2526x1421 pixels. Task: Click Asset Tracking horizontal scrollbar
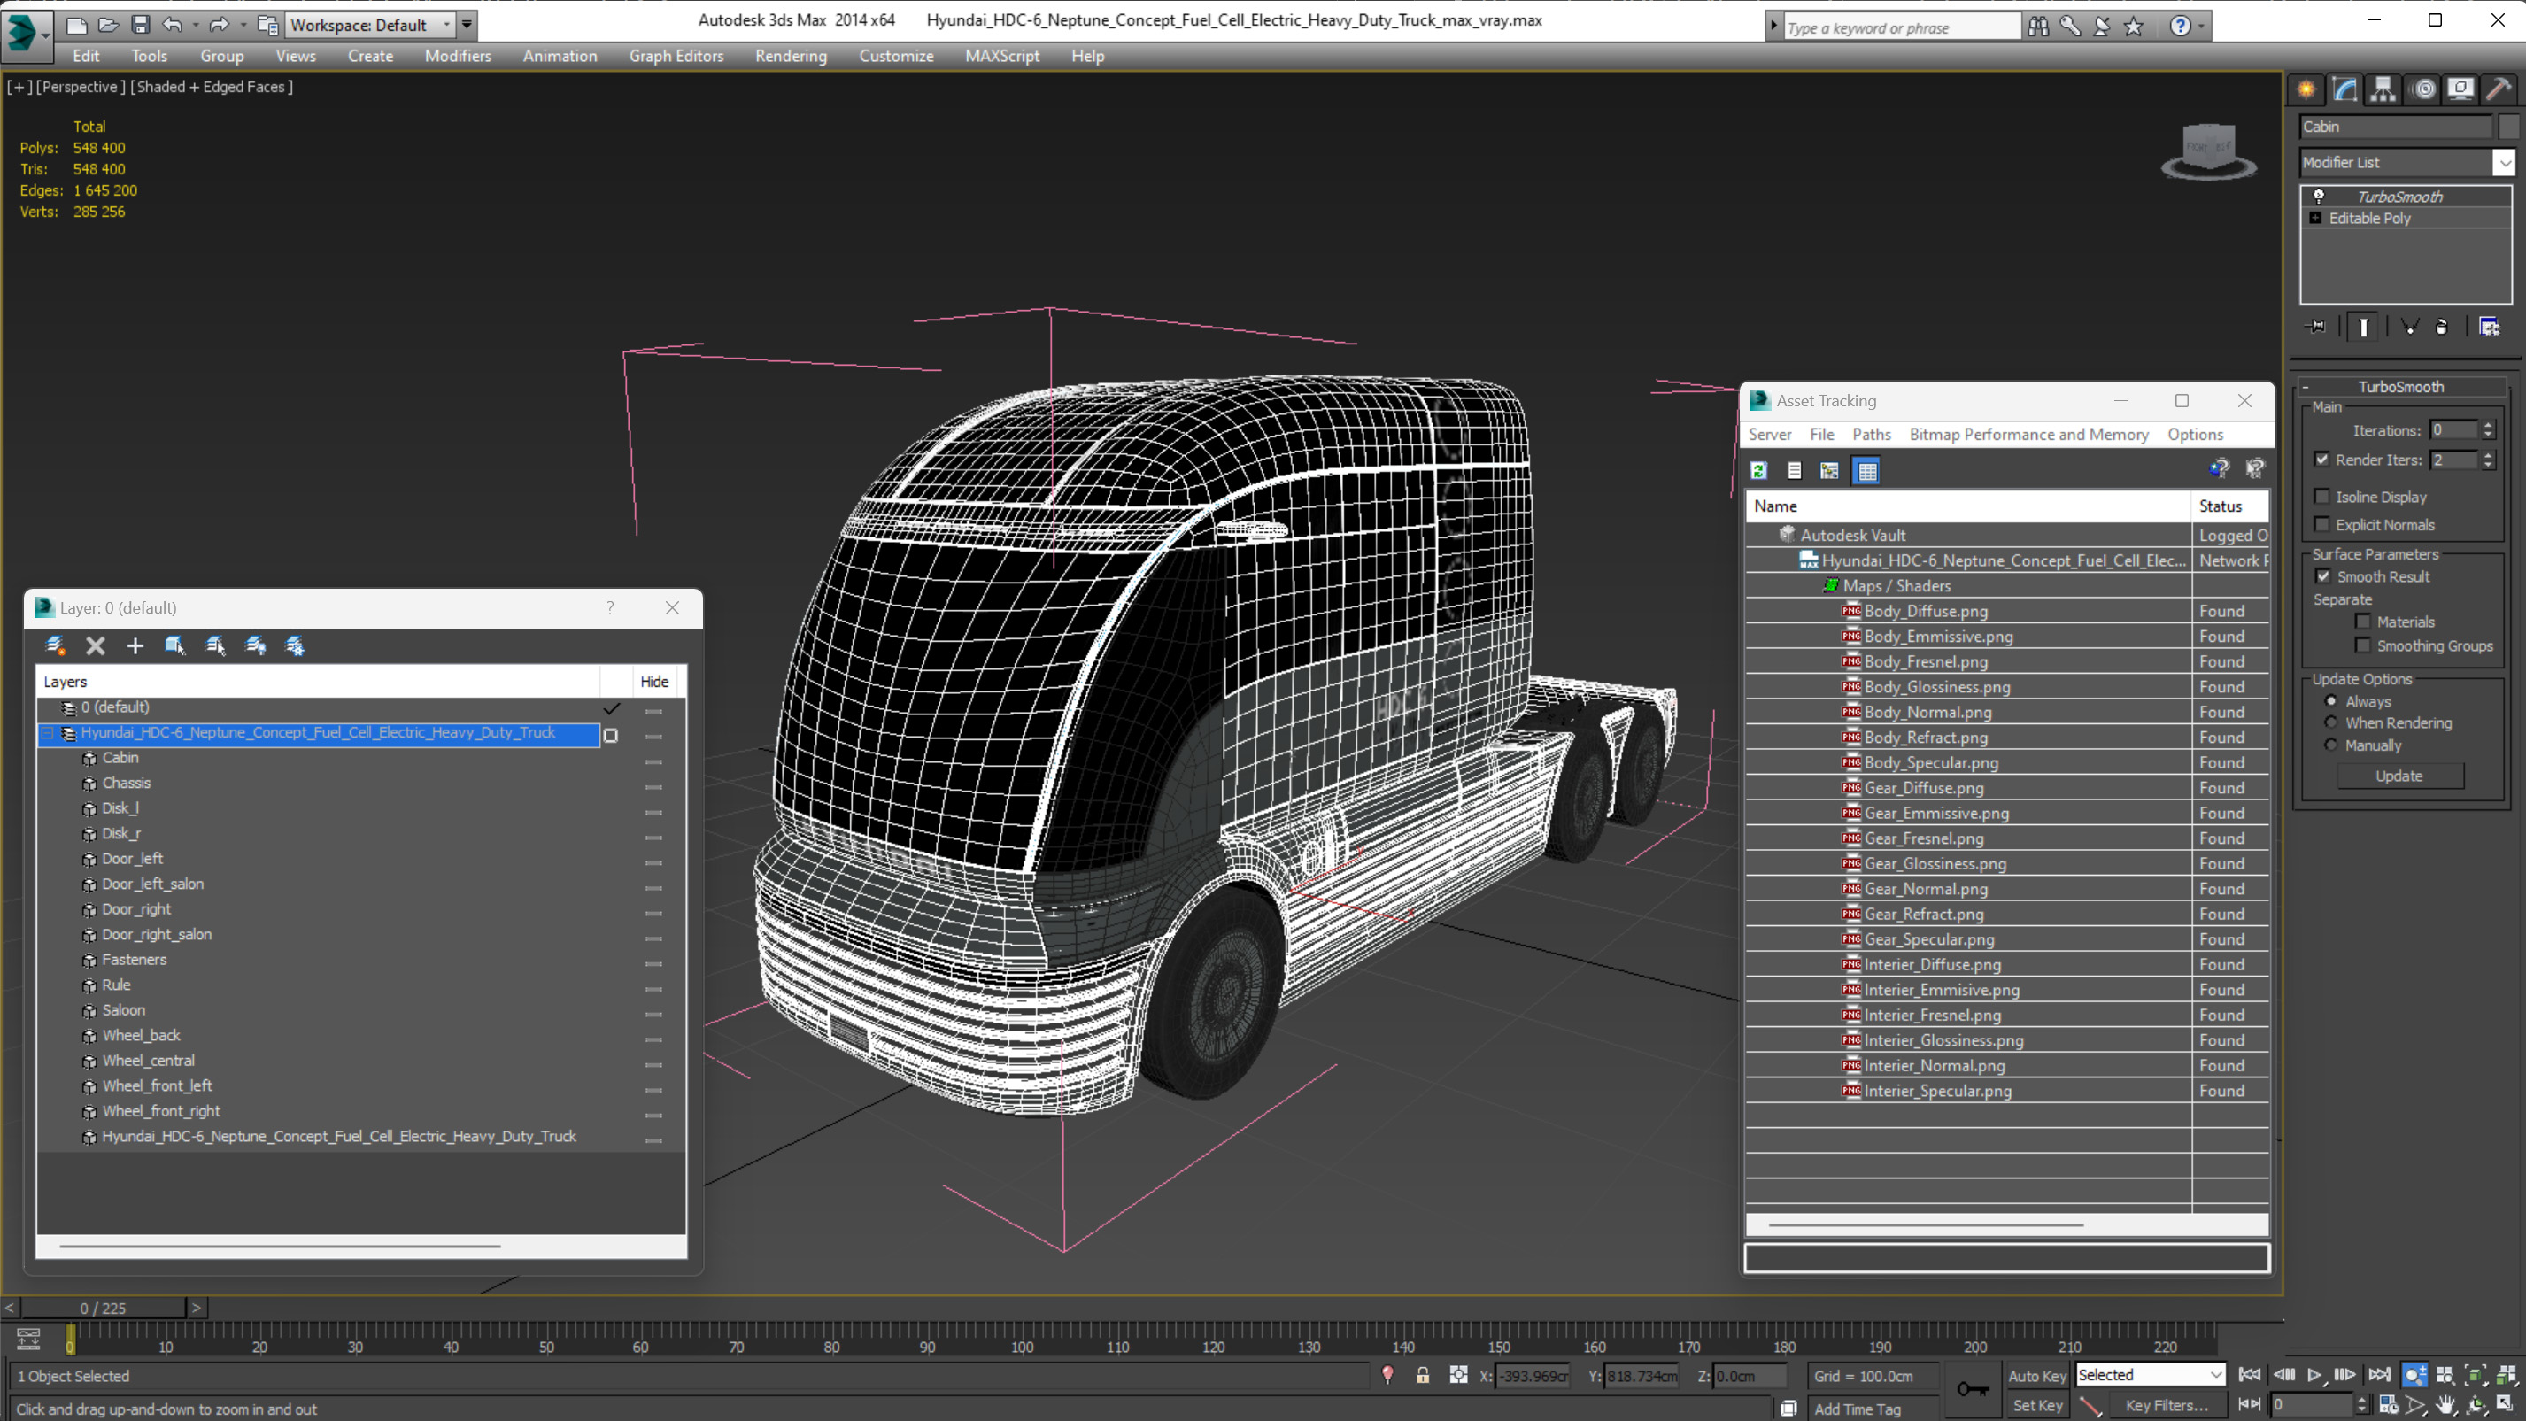point(1925,1224)
